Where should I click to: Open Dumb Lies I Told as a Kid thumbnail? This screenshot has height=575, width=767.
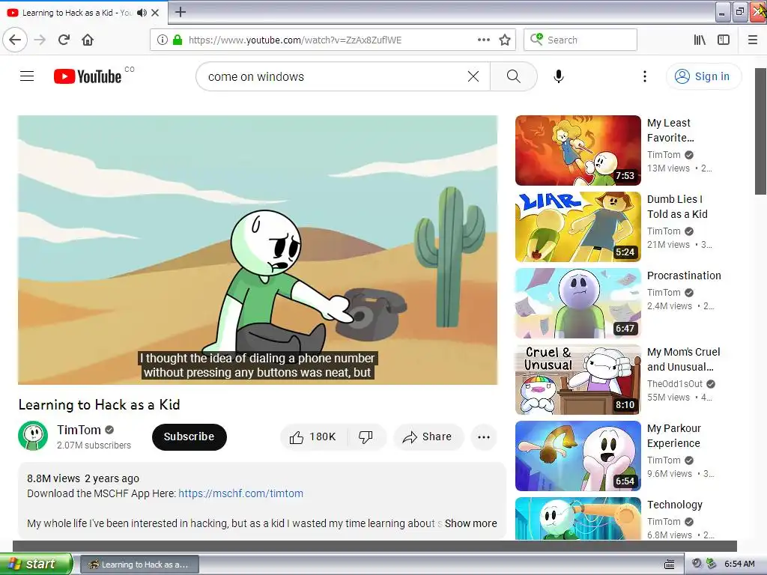pos(577,226)
